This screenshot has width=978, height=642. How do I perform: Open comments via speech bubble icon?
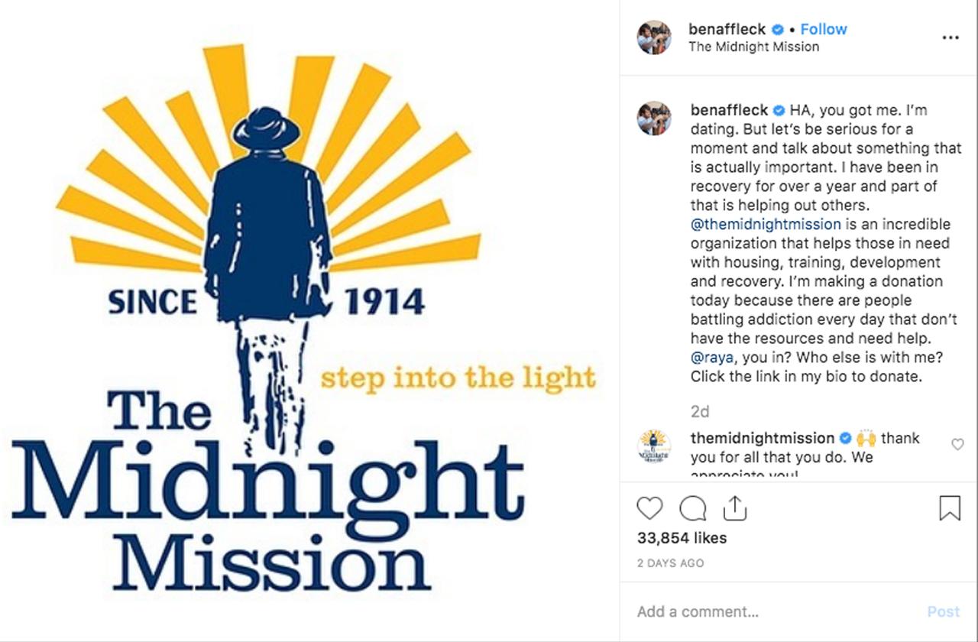coord(692,508)
